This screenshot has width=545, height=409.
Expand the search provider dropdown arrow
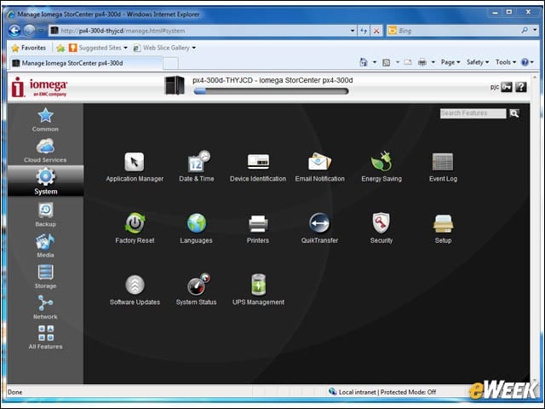(535, 31)
